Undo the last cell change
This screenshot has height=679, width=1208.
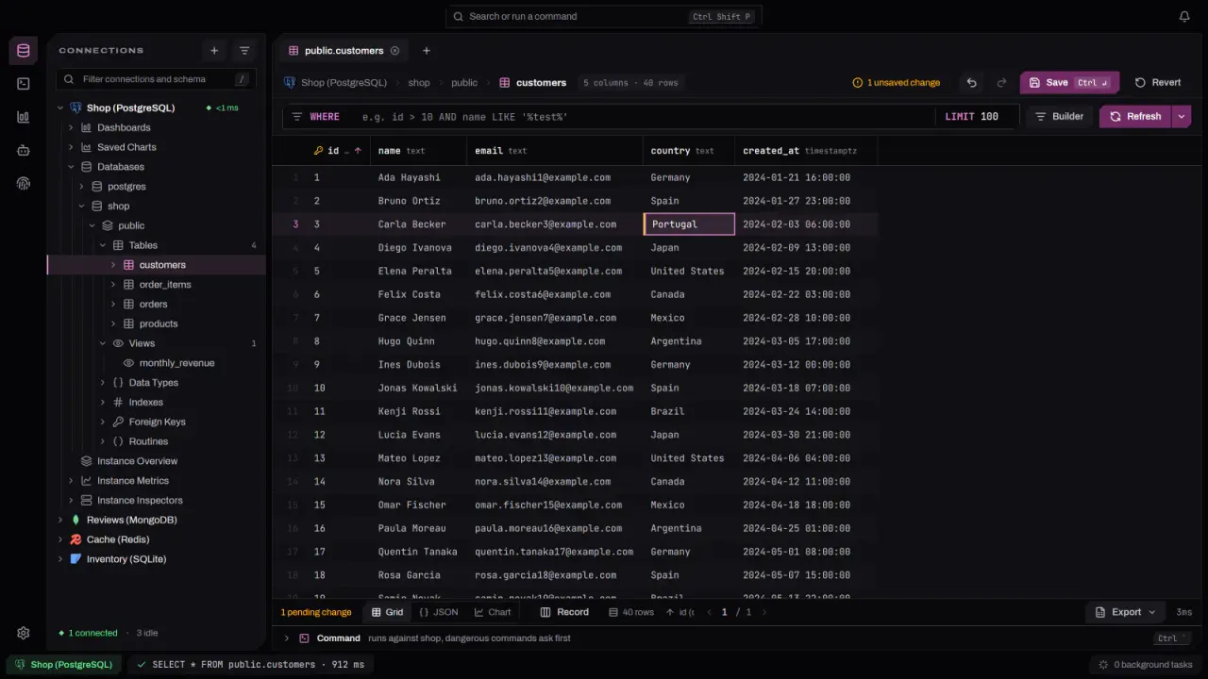coord(971,83)
